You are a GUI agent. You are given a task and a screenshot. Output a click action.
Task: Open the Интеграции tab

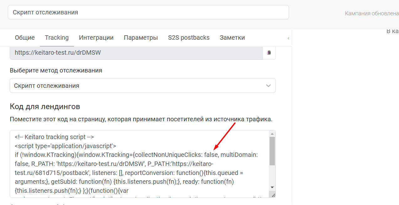(96, 38)
